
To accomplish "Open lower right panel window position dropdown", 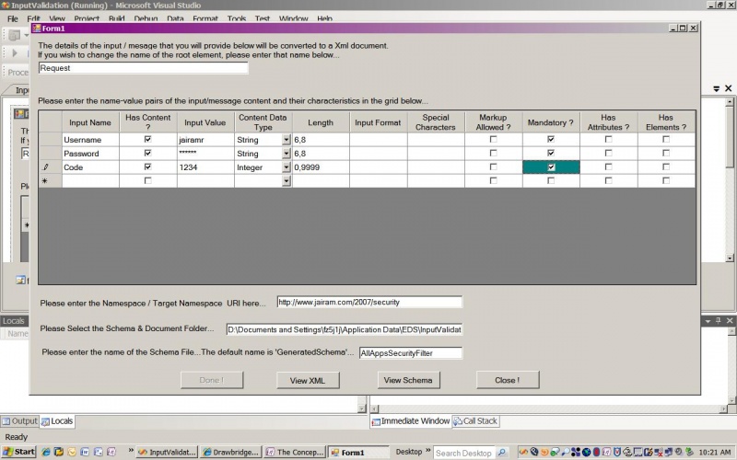I will tap(708, 320).
